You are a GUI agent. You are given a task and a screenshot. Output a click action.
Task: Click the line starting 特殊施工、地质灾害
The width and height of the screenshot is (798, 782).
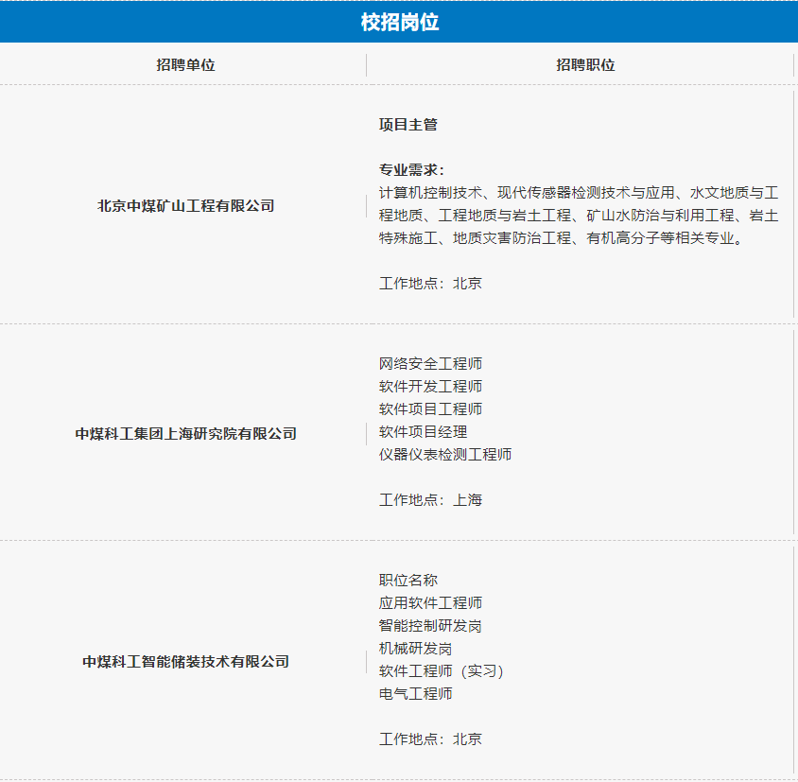point(562,237)
